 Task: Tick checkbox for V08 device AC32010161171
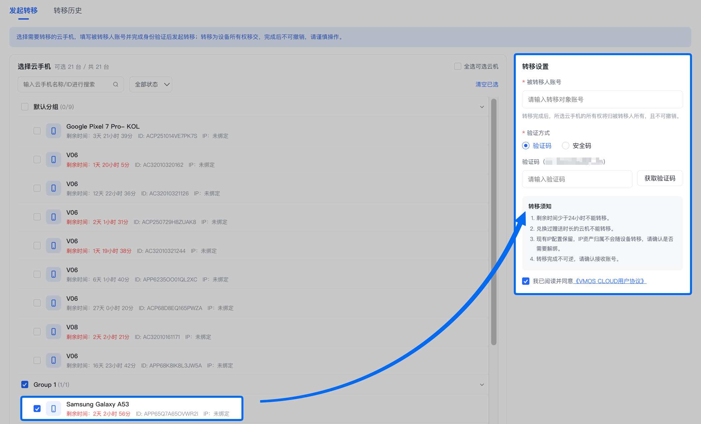pyautogui.click(x=37, y=332)
